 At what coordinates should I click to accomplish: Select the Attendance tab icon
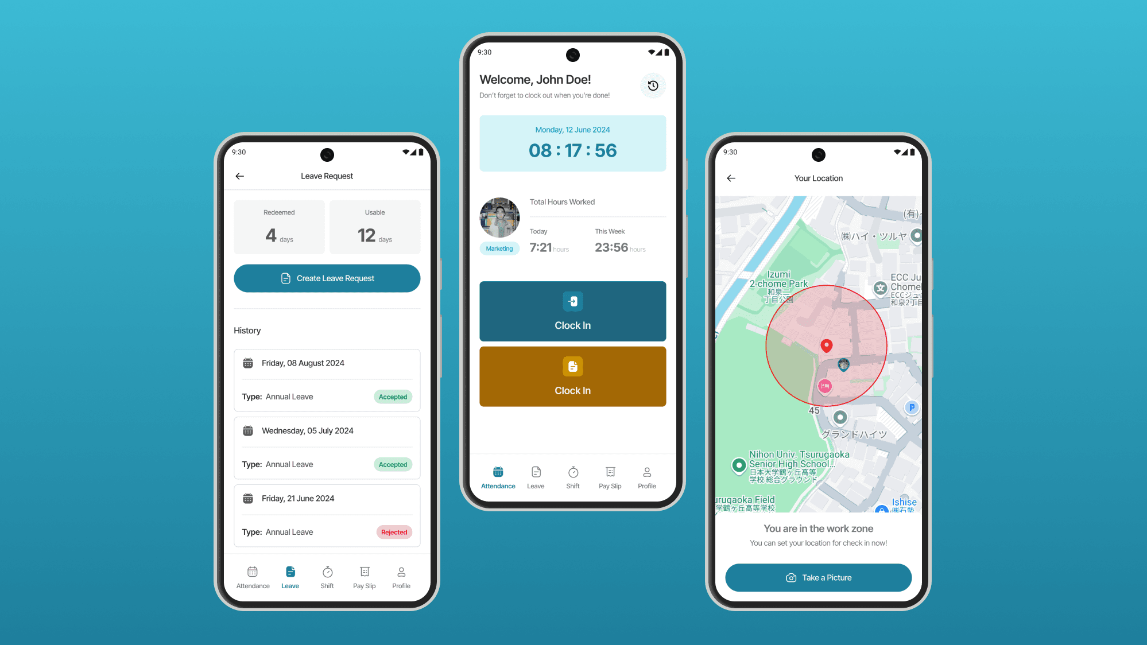tap(498, 472)
